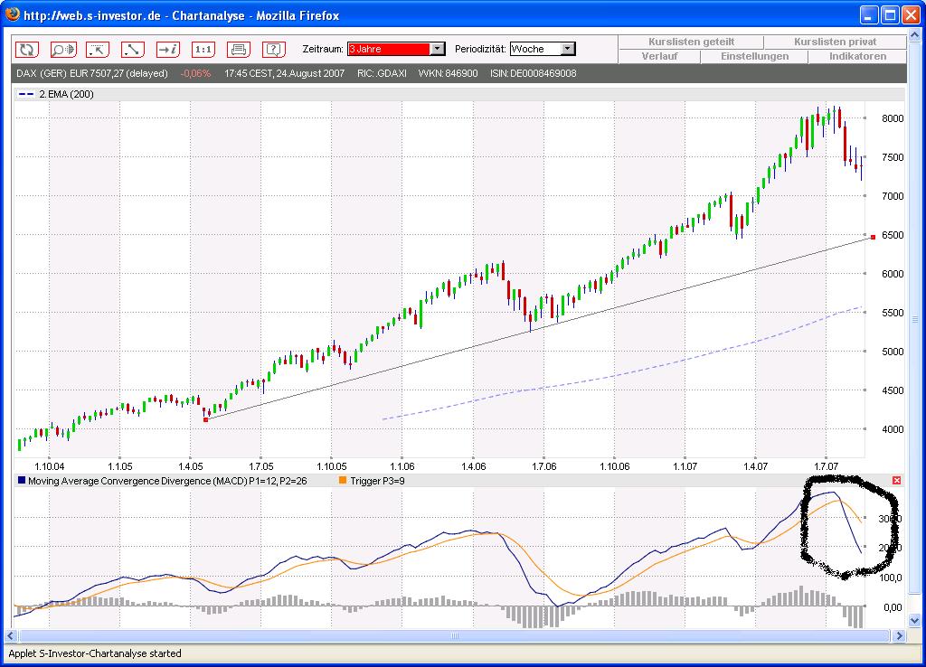Viewport: 926px width, 667px height.
Task: Select the red trendline start handle
Action: point(205,419)
